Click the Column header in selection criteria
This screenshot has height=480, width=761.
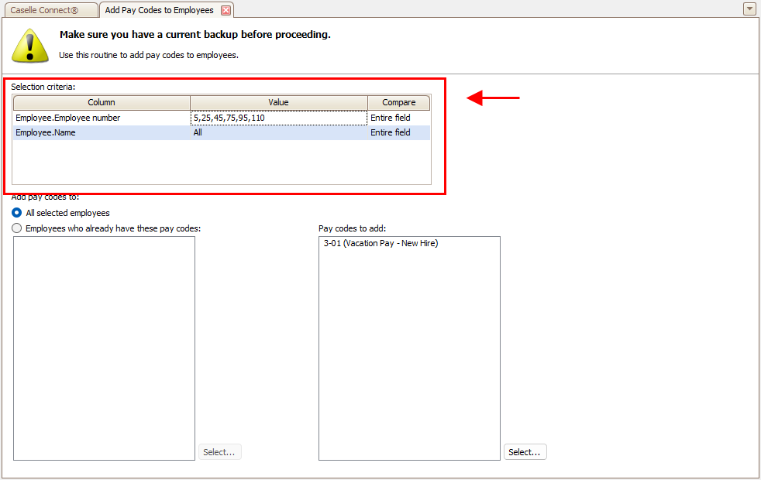(102, 102)
